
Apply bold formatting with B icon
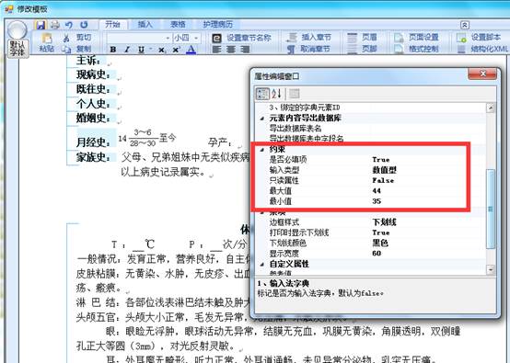pos(113,50)
